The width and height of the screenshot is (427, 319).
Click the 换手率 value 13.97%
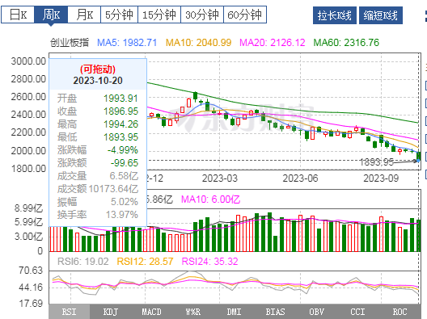coord(122,215)
